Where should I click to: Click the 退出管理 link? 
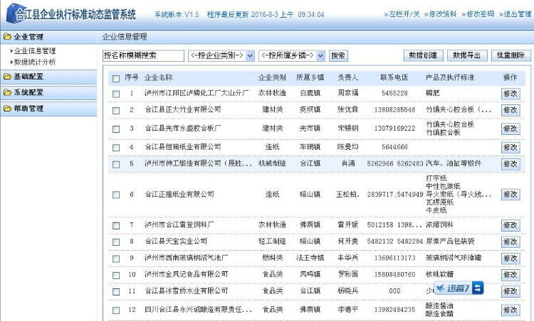click(518, 14)
